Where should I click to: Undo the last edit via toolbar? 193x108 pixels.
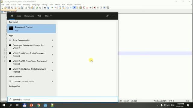37,8
